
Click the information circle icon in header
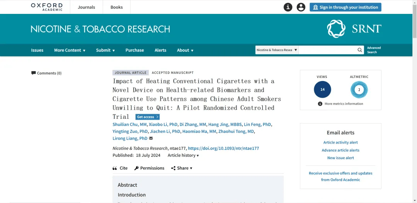tap(288, 7)
